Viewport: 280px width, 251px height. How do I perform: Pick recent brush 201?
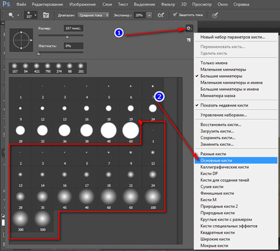[x=81, y=68]
